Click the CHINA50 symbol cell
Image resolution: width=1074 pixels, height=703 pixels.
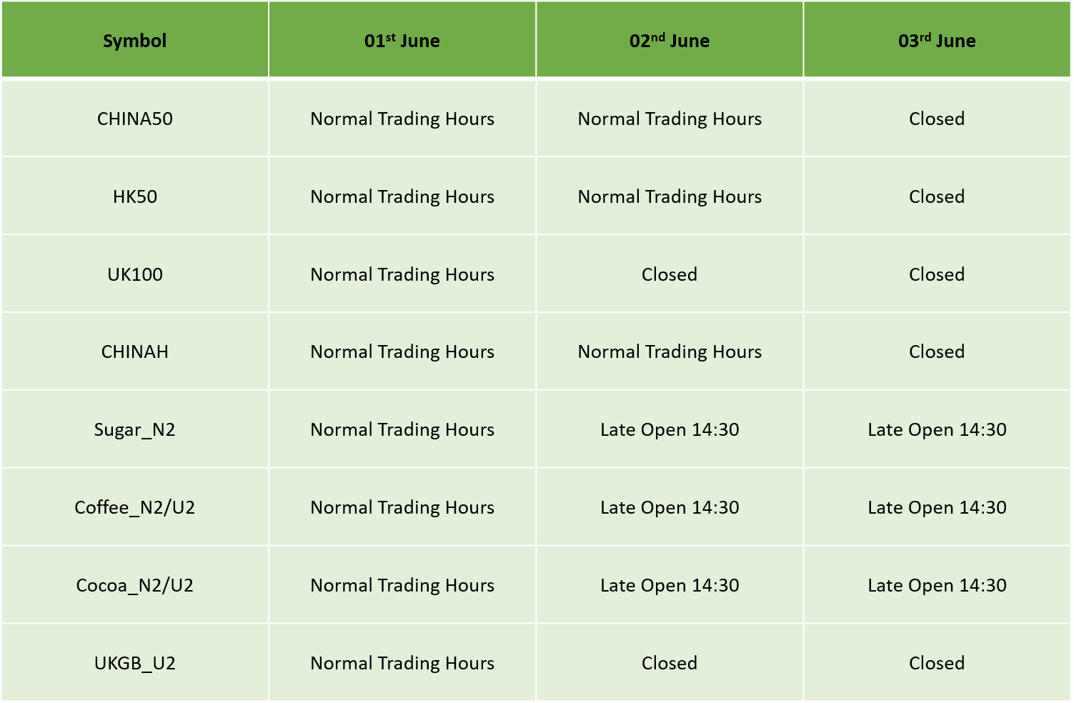point(134,119)
